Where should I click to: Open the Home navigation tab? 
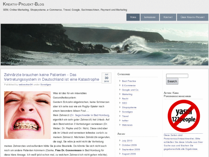[x=133, y=17]
